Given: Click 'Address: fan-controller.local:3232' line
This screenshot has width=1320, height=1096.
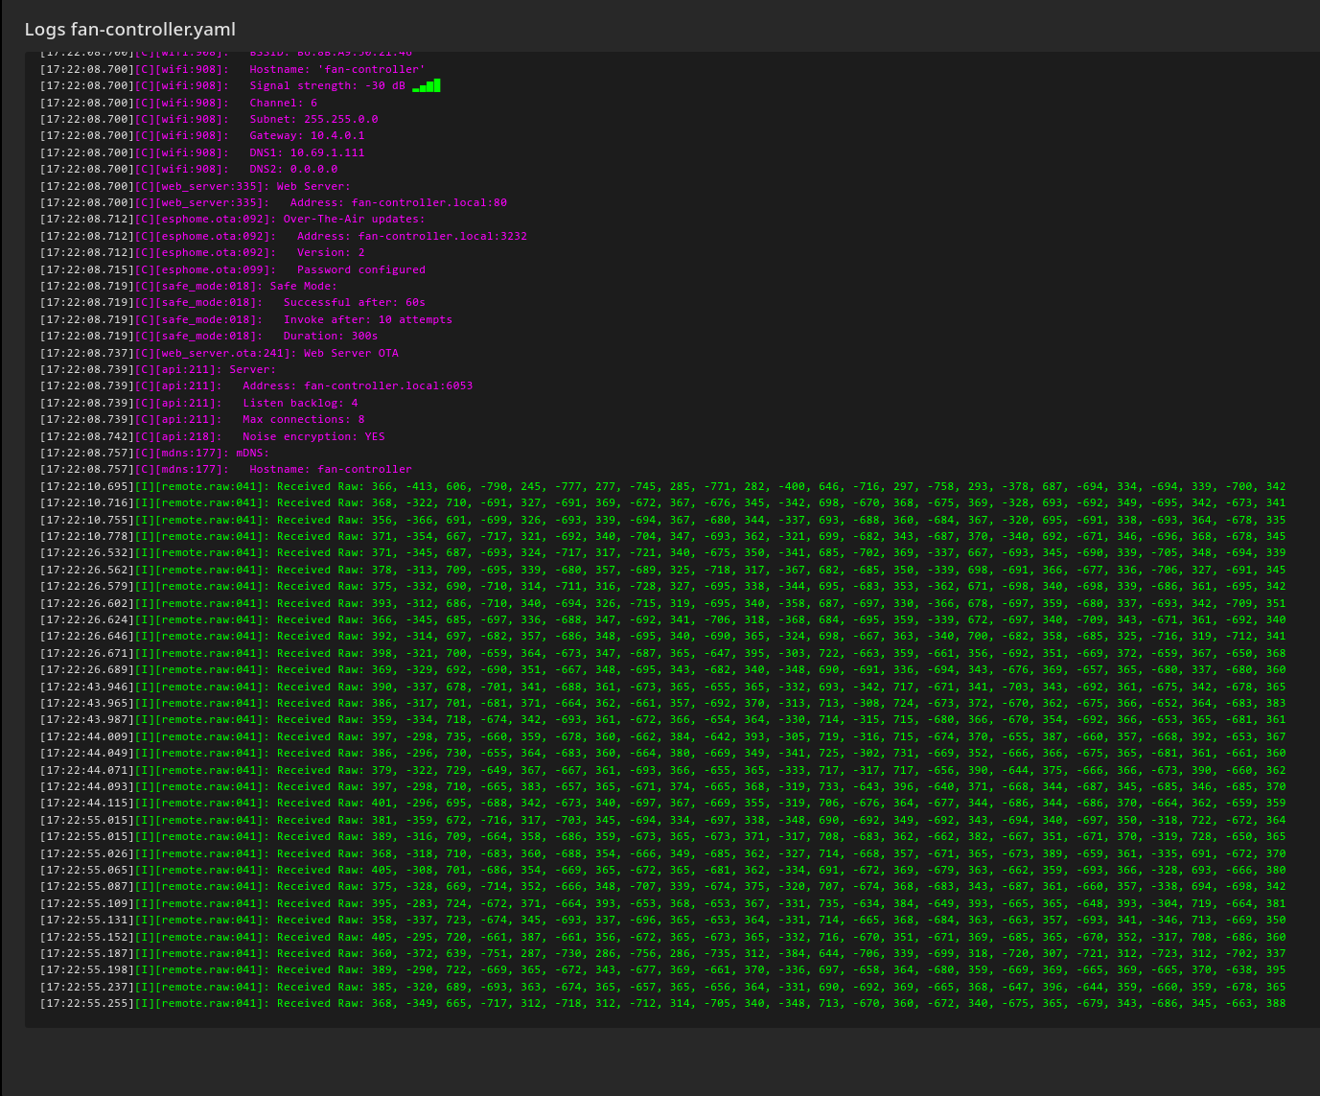Looking at the screenshot, I should (284, 236).
